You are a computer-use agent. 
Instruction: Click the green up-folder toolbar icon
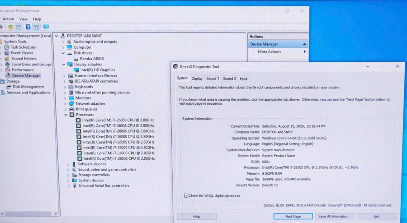11,27
